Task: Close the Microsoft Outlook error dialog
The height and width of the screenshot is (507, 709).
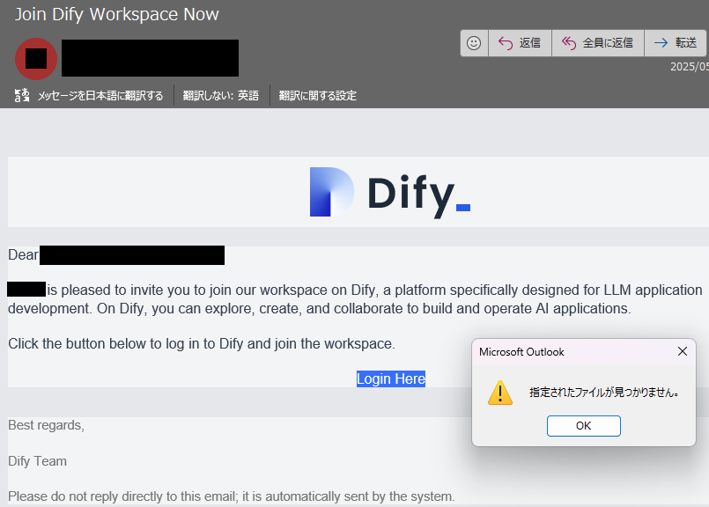Action: click(x=683, y=351)
